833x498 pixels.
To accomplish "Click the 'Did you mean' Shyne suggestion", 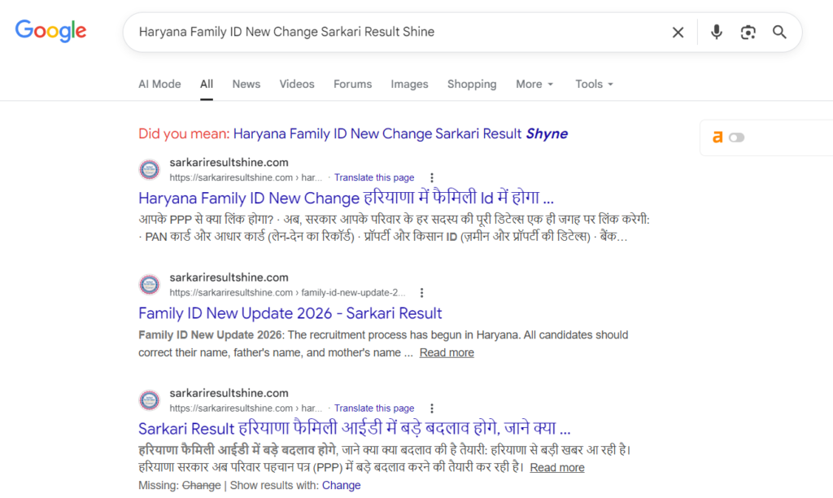I will (x=400, y=133).
